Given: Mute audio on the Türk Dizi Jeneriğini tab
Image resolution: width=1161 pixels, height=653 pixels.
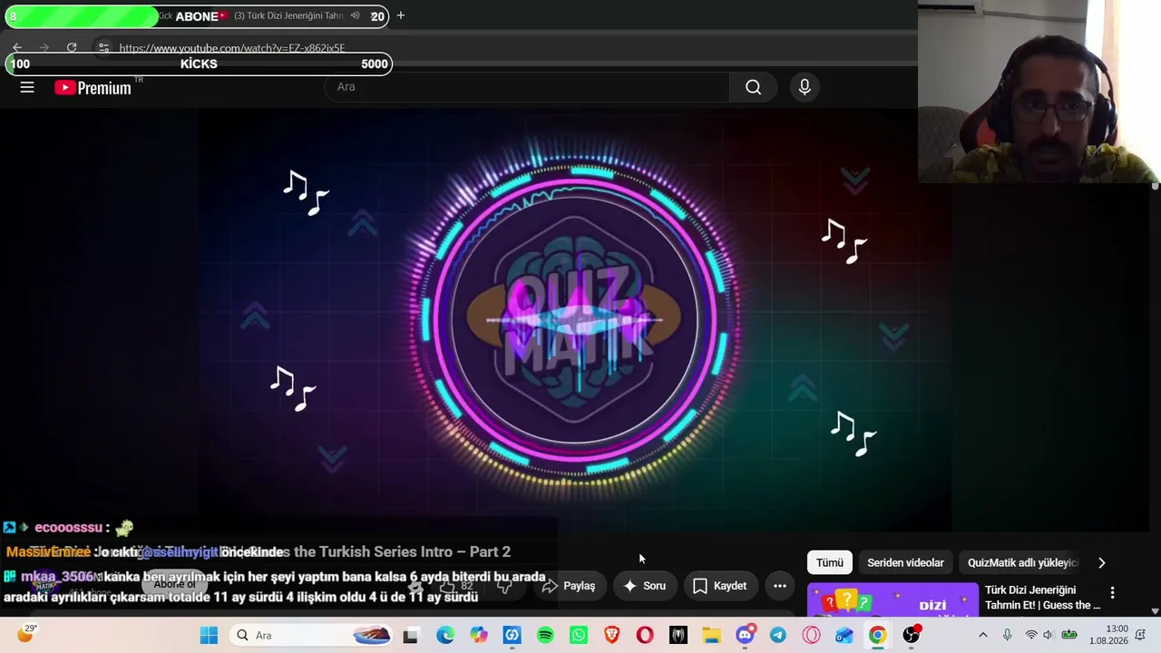Looking at the screenshot, I should (x=355, y=15).
